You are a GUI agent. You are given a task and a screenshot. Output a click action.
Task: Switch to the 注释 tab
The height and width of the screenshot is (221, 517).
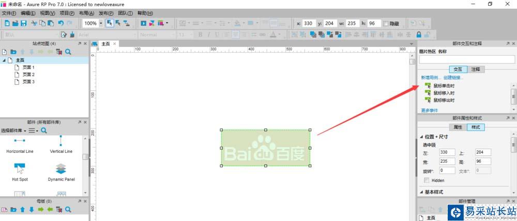(476, 69)
